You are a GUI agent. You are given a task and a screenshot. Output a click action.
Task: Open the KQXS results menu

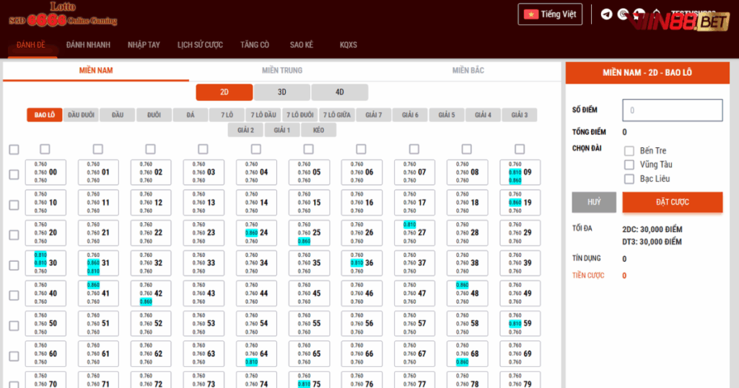click(349, 45)
